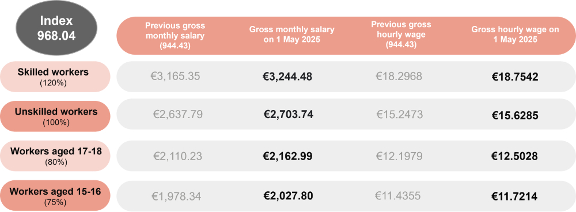This screenshot has height=212, width=576.
Task: Click Gross monthly salary on 1 May 2025 header
Action: [x=291, y=35]
